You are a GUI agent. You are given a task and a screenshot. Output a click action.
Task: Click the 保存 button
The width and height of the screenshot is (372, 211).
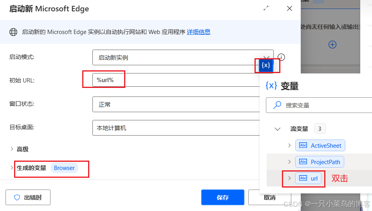(222, 197)
